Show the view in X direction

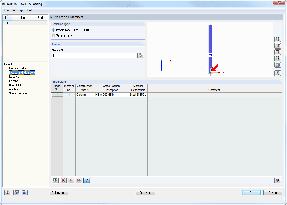tap(278, 39)
